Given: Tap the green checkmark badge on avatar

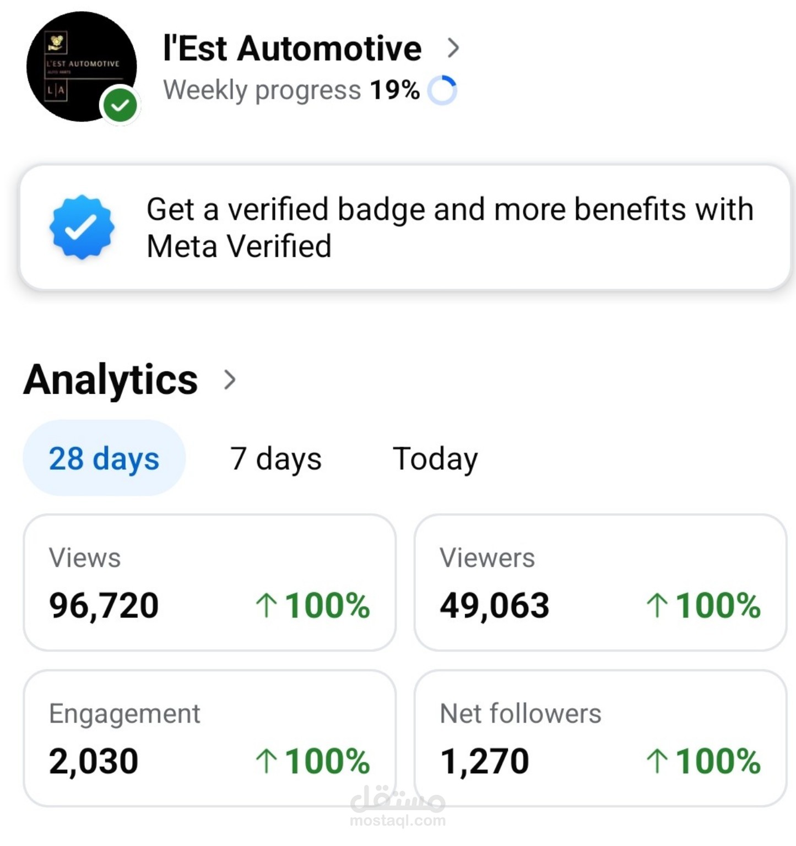Looking at the screenshot, I should [120, 105].
